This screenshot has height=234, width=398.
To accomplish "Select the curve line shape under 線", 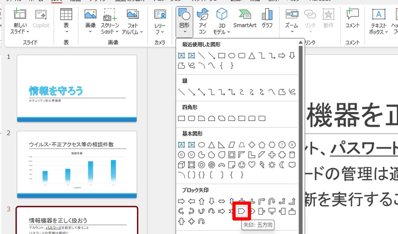I will click(272, 92).
